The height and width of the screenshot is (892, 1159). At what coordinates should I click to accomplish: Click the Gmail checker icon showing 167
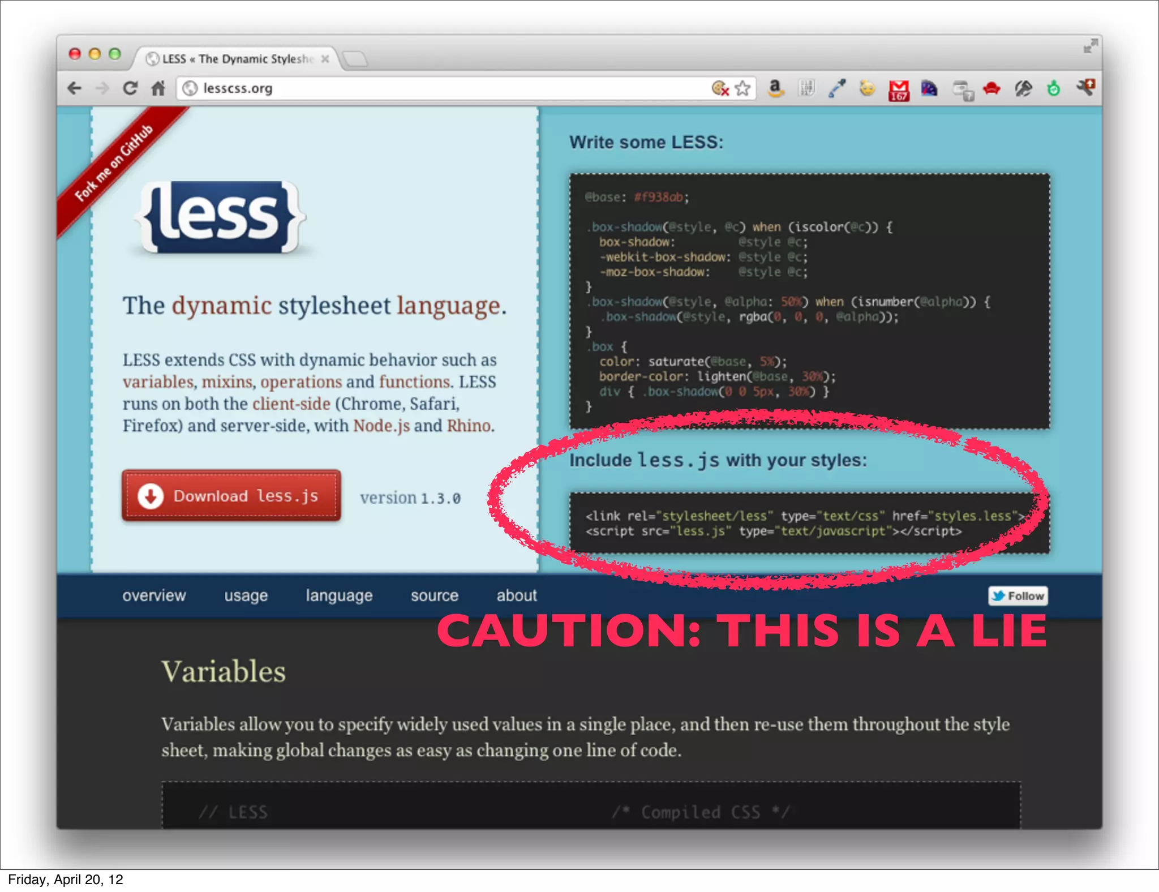(x=898, y=89)
